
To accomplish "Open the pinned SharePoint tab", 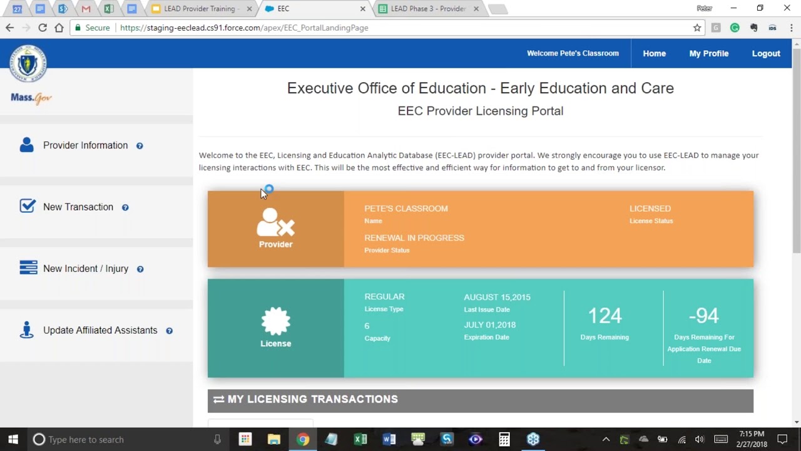I will [63, 9].
